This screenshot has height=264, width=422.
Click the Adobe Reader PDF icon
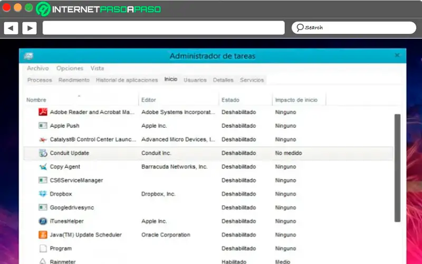tap(43, 112)
